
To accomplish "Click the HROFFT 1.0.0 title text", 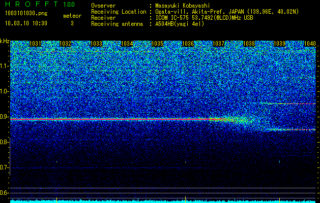I will tap(40, 4).
